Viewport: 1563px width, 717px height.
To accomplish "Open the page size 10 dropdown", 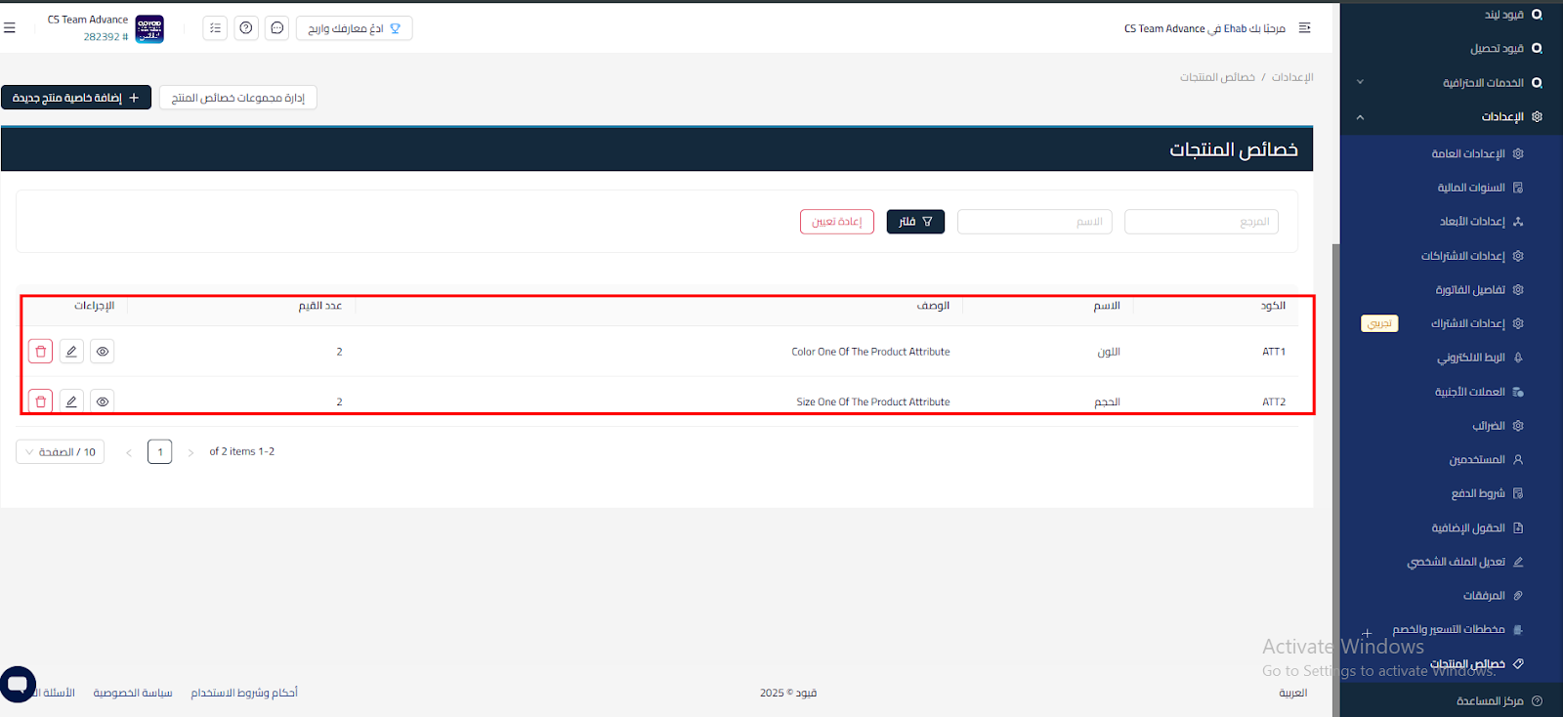I will [x=61, y=452].
